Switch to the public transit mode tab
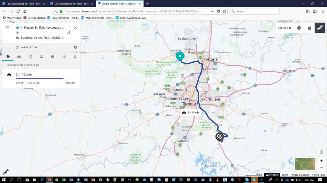 coord(30,57)
